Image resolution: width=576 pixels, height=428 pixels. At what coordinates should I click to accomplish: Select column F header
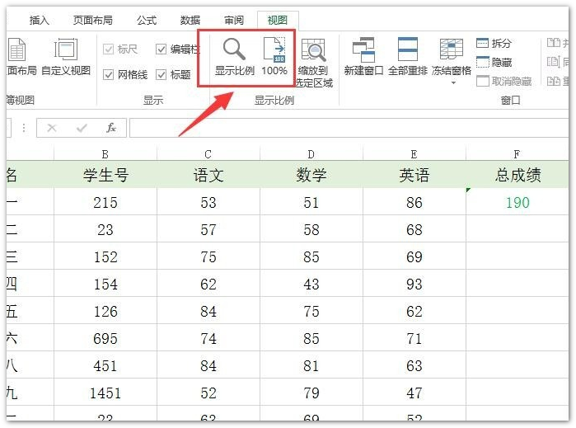[x=517, y=153]
